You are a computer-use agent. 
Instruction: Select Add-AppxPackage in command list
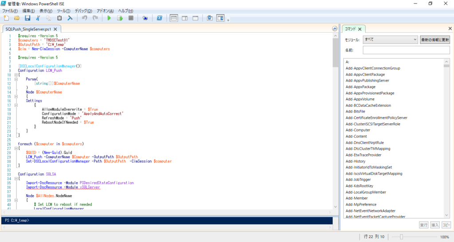click(x=360, y=87)
